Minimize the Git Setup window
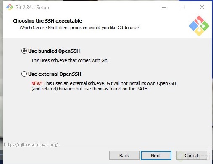Screen dimensions: 213x164 [164, 7]
